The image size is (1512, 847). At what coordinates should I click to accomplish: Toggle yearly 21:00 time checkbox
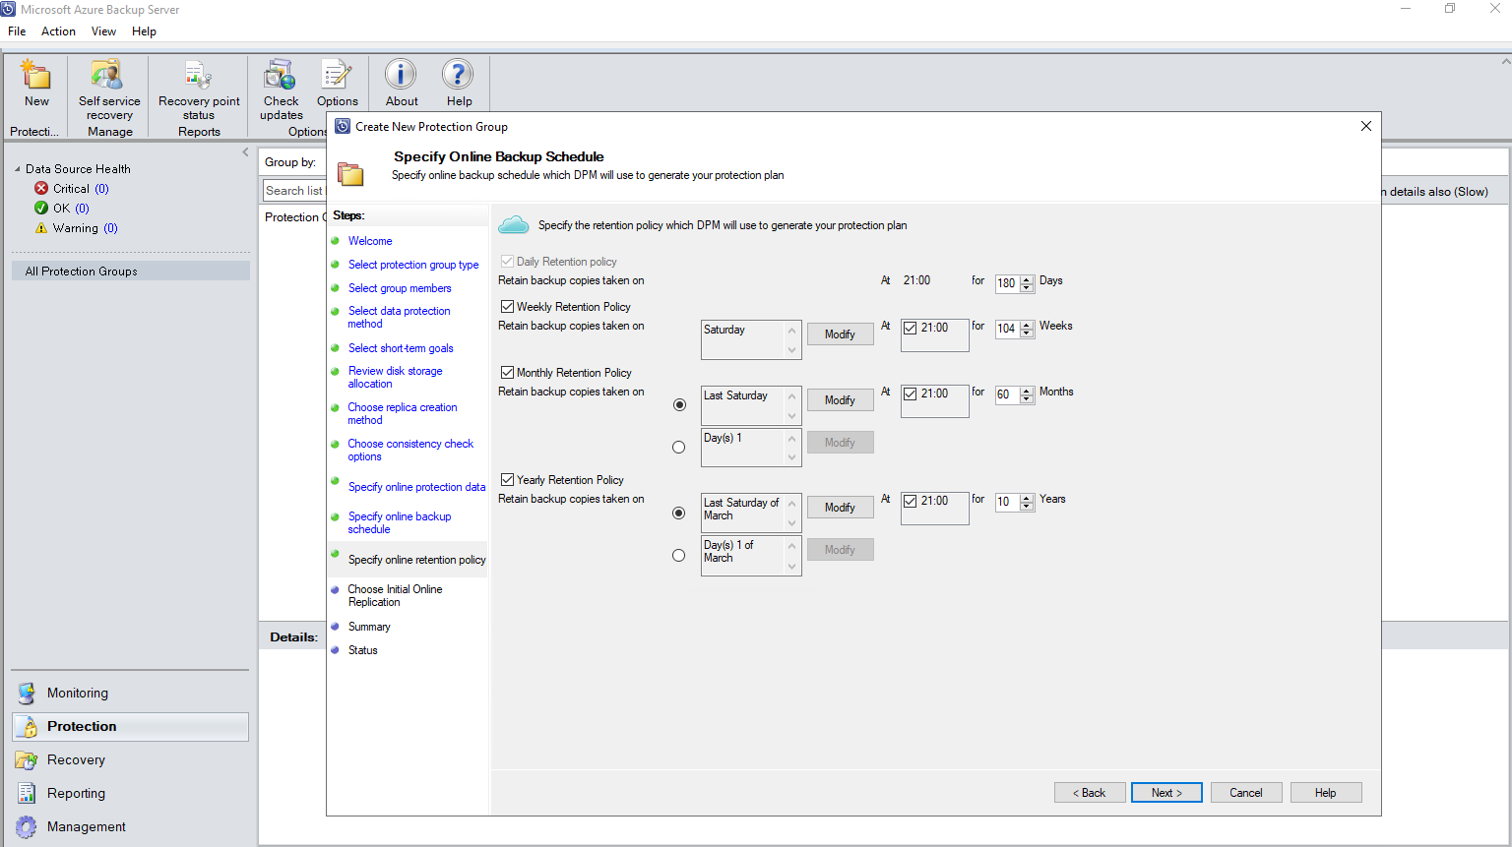[x=911, y=502]
